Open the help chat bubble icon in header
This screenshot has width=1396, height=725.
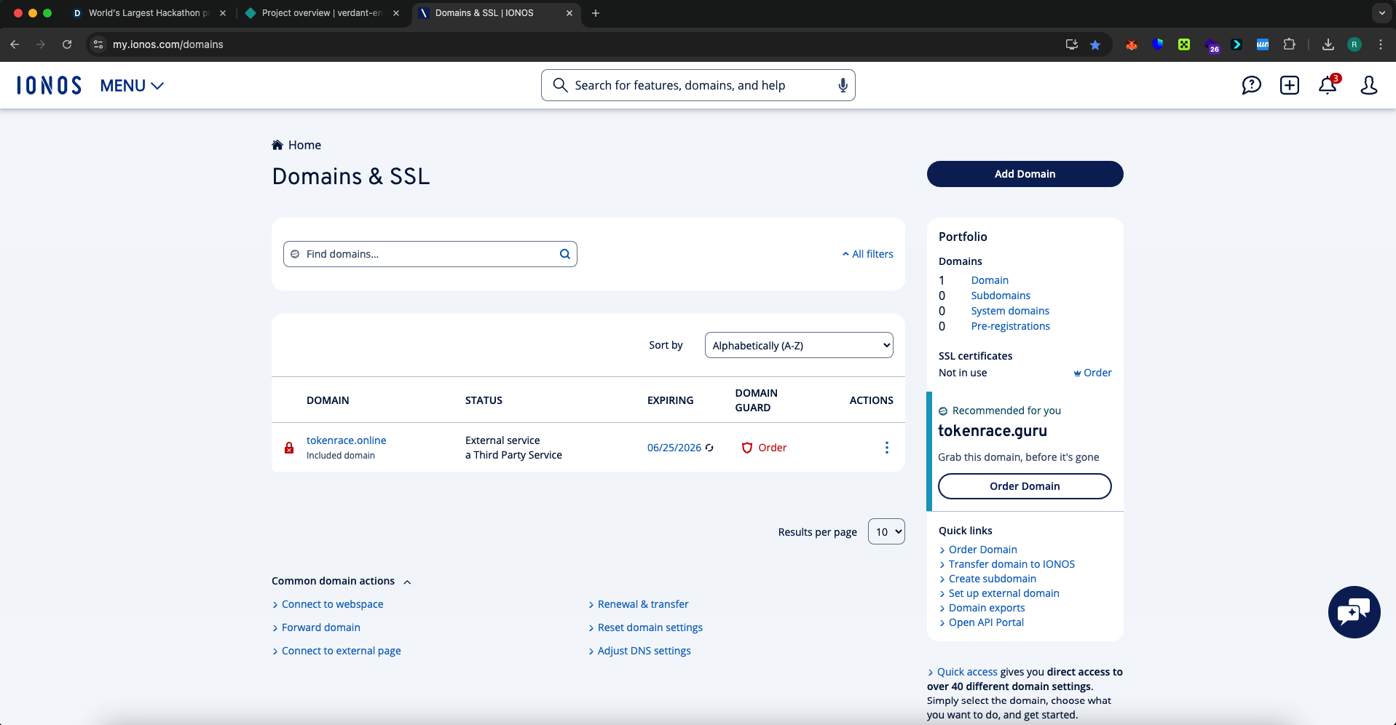(1251, 85)
